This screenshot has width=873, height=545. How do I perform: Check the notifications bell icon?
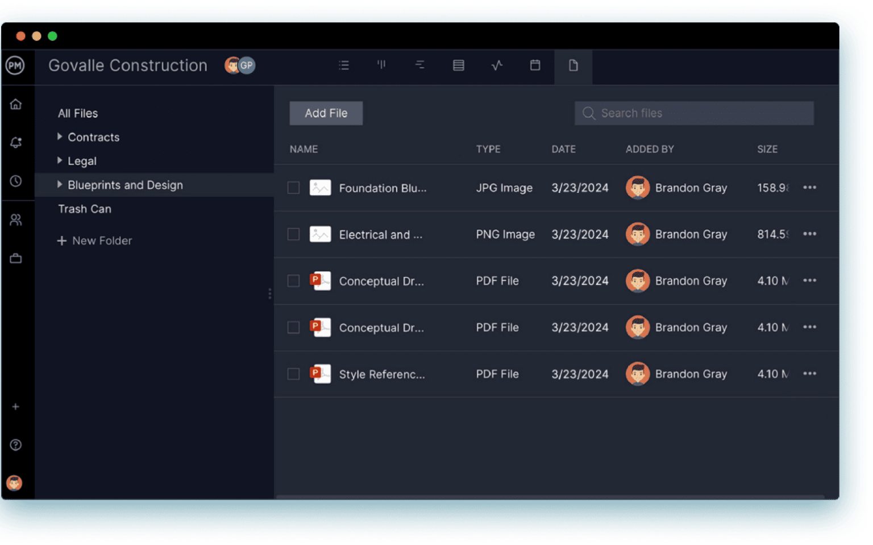point(16,142)
